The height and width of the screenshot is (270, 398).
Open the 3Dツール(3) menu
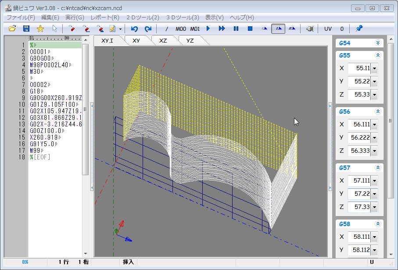click(183, 18)
